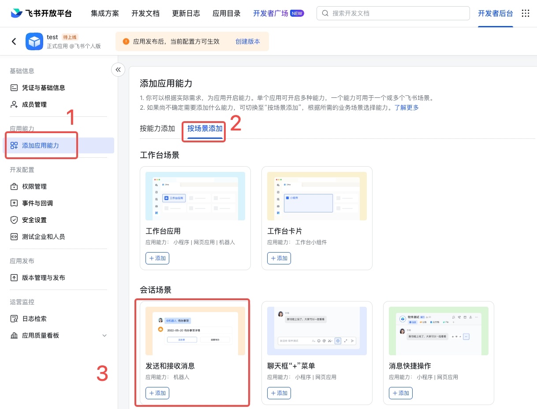
Task: Click 添加 button under 发送和接收消息
Action: [157, 393]
